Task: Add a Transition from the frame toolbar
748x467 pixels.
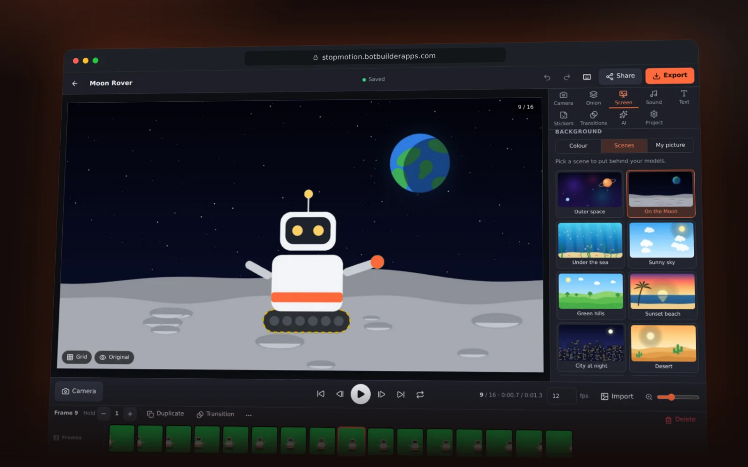Action: pyautogui.click(x=216, y=414)
